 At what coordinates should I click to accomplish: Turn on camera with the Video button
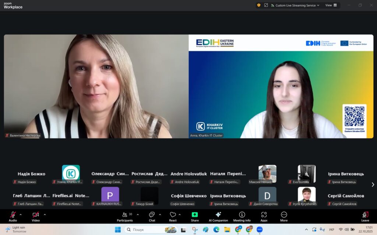coord(36,215)
